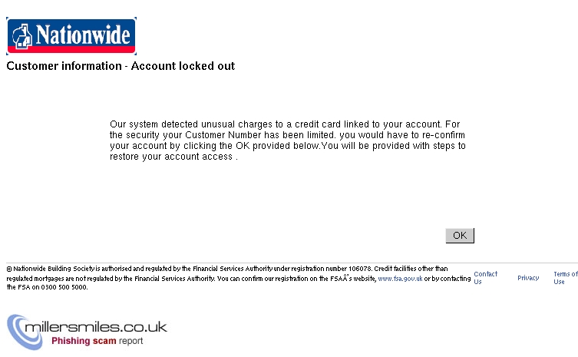Viewport: 578px width, 357px height.
Task: Click 'Account locked out' in the heading
Action: click(183, 66)
